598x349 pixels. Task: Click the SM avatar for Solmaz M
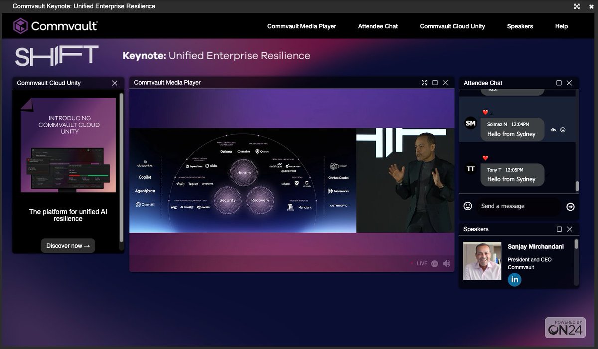click(470, 123)
